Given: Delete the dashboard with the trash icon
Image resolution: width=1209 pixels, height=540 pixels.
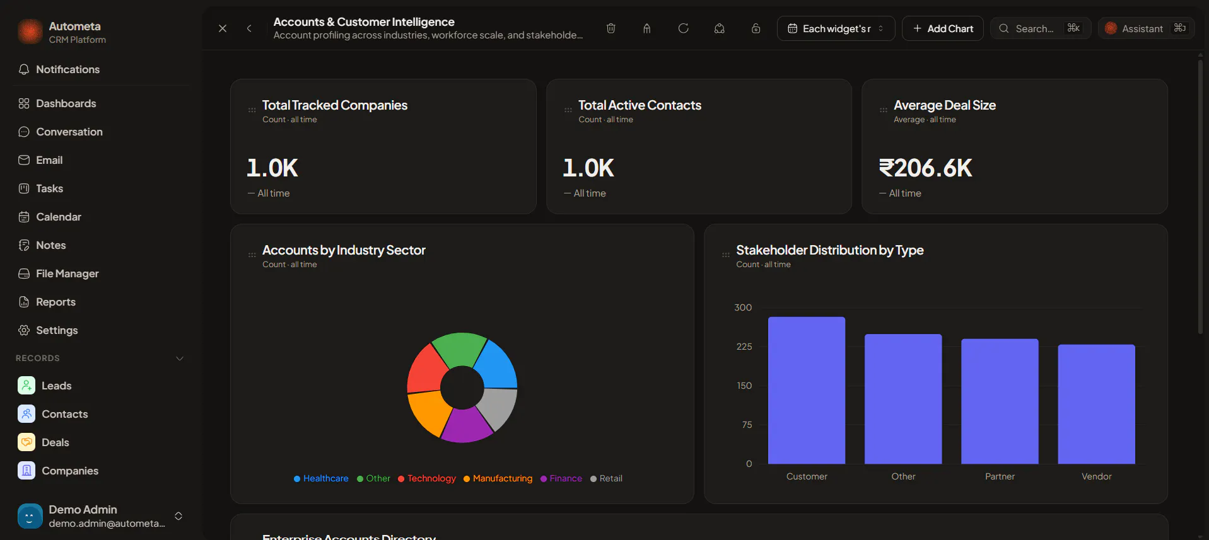Looking at the screenshot, I should 610,28.
